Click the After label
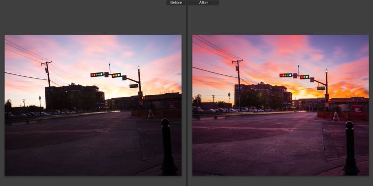 pos(203,2)
